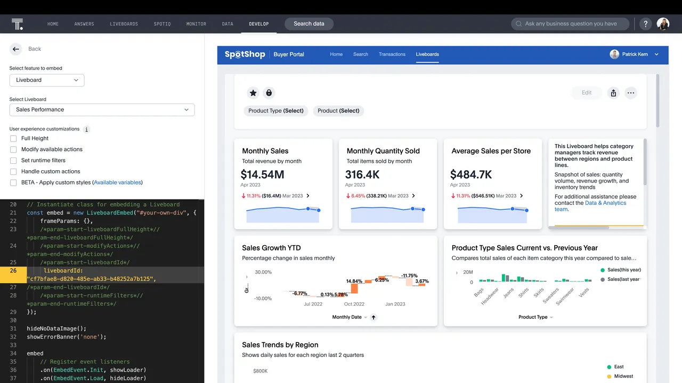This screenshot has width=682, height=383.
Task: Favorite the Liveboard with the star icon
Action: click(x=253, y=93)
